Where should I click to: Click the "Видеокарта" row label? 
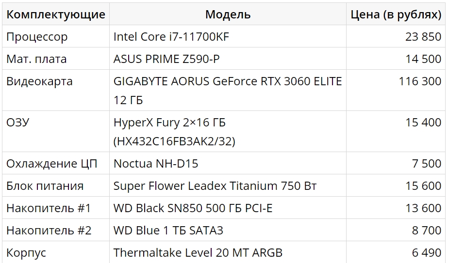(x=39, y=81)
